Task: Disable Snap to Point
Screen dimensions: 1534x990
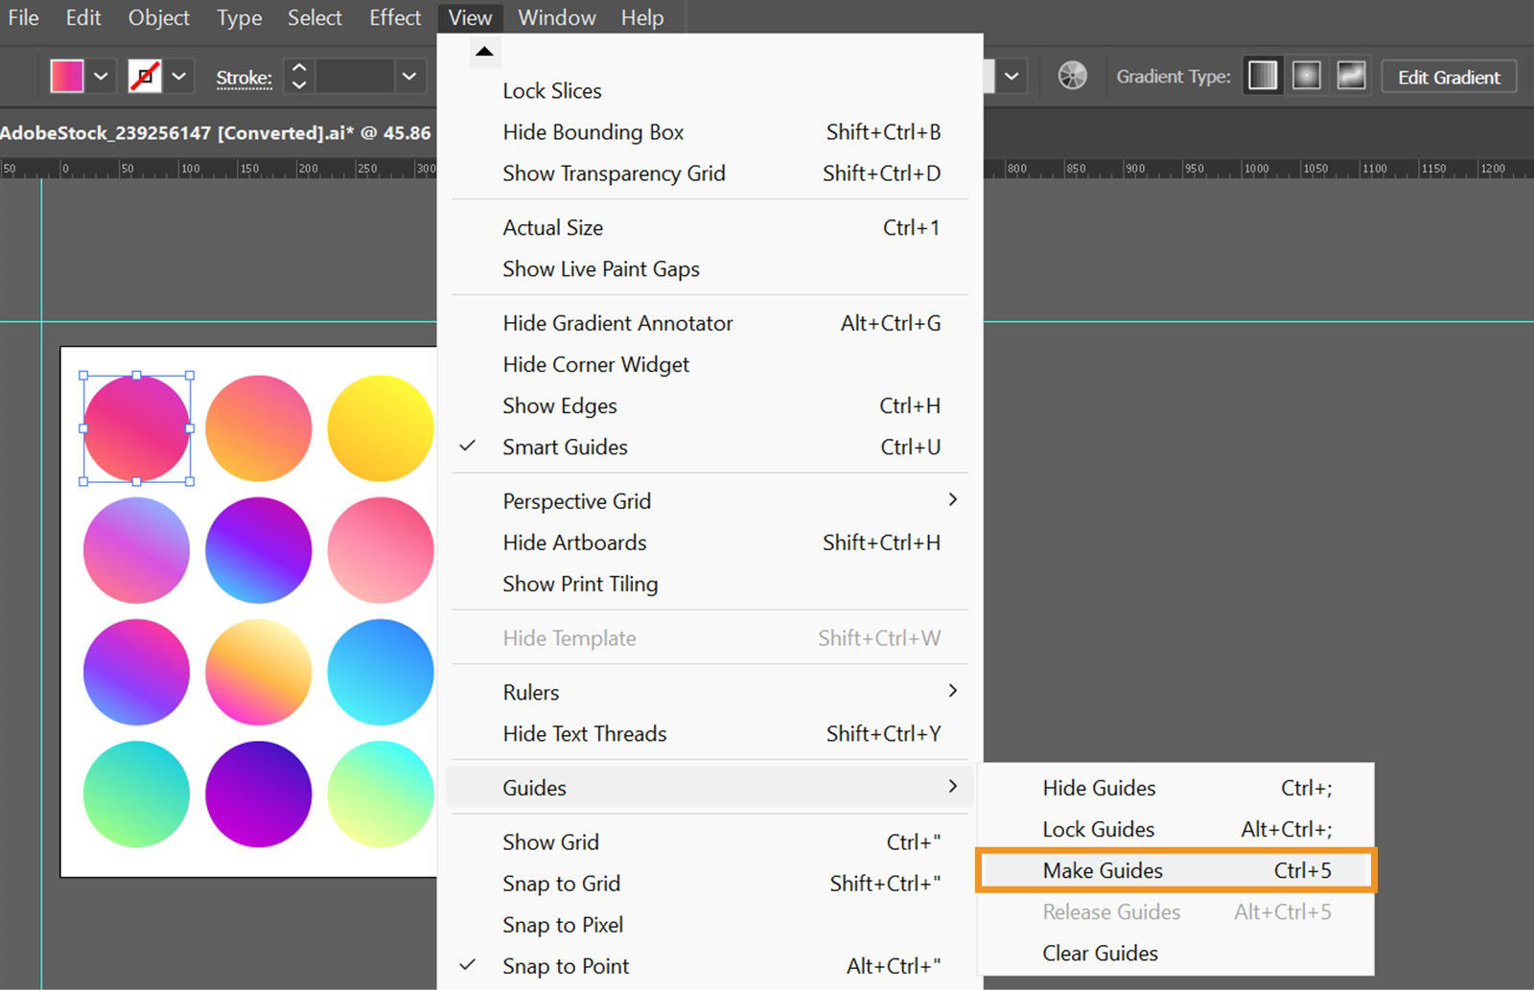Action: (566, 965)
